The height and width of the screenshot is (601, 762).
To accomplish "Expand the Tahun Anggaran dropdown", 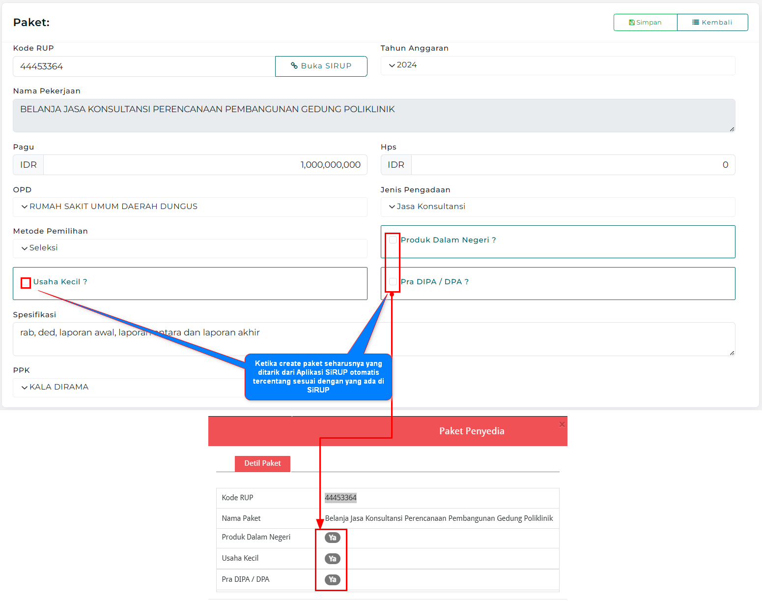I will (558, 65).
